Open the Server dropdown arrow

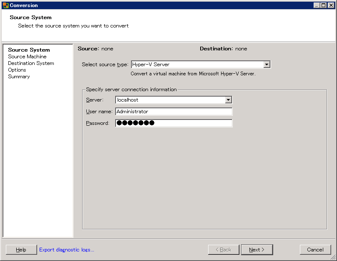tap(228, 100)
